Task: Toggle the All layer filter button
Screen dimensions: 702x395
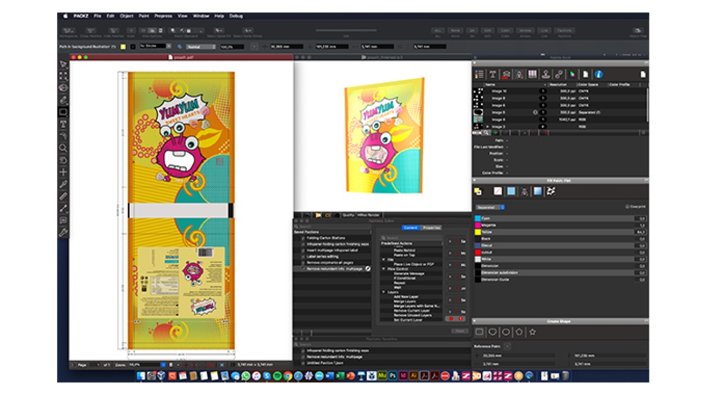Action: point(438,32)
